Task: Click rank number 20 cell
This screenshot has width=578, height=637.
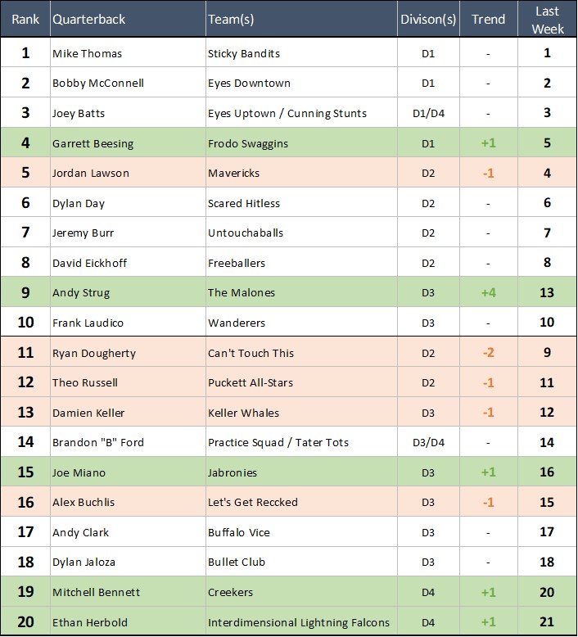Action: (25, 622)
